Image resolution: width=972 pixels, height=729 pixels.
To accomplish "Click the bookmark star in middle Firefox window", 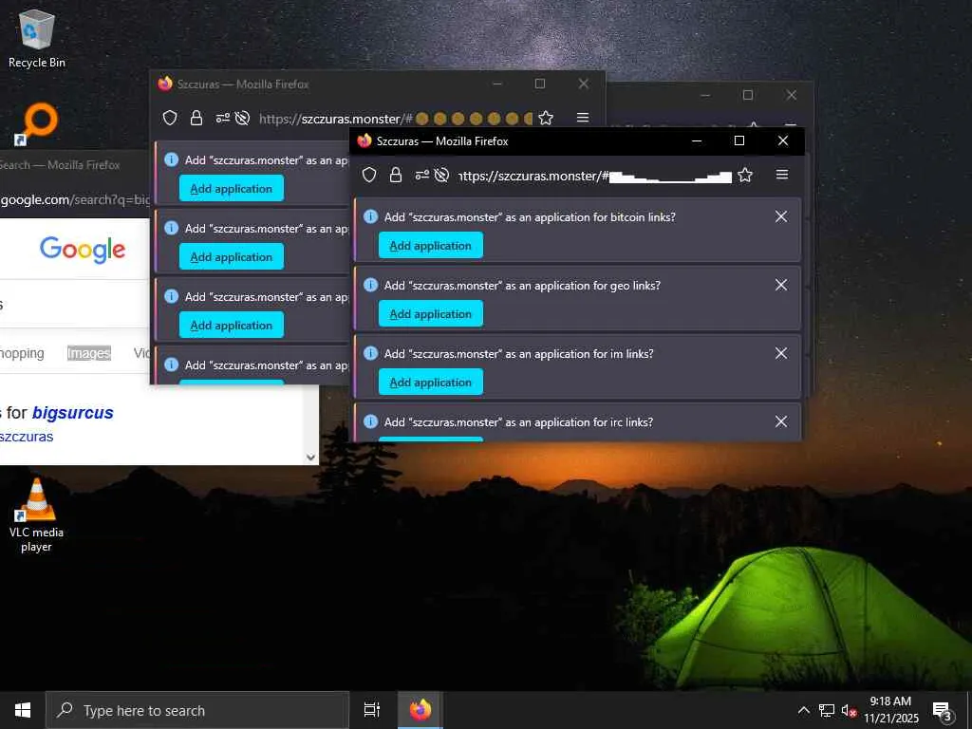I will click(x=546, y=118).
